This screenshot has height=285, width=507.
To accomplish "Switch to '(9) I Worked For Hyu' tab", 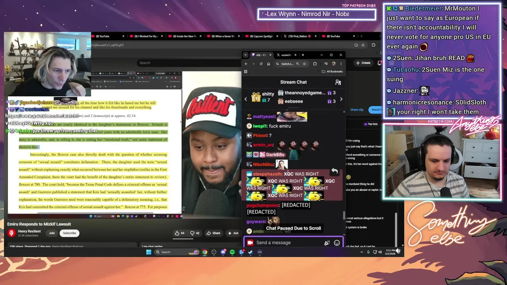I will [x=146, y=36].
